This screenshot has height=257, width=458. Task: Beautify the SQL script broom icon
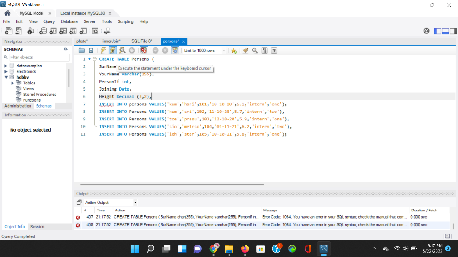click(x=246, y=50)
